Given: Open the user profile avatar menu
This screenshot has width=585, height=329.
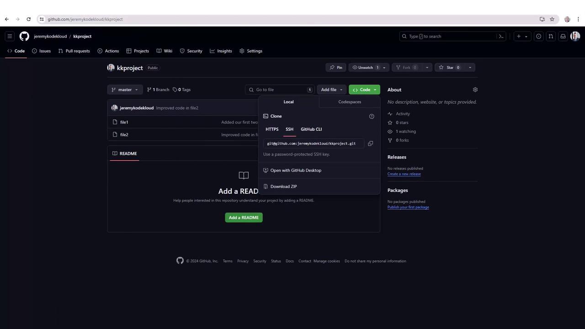Looking at the screenshot, I should pyautogui.click(x=575, y=37).
